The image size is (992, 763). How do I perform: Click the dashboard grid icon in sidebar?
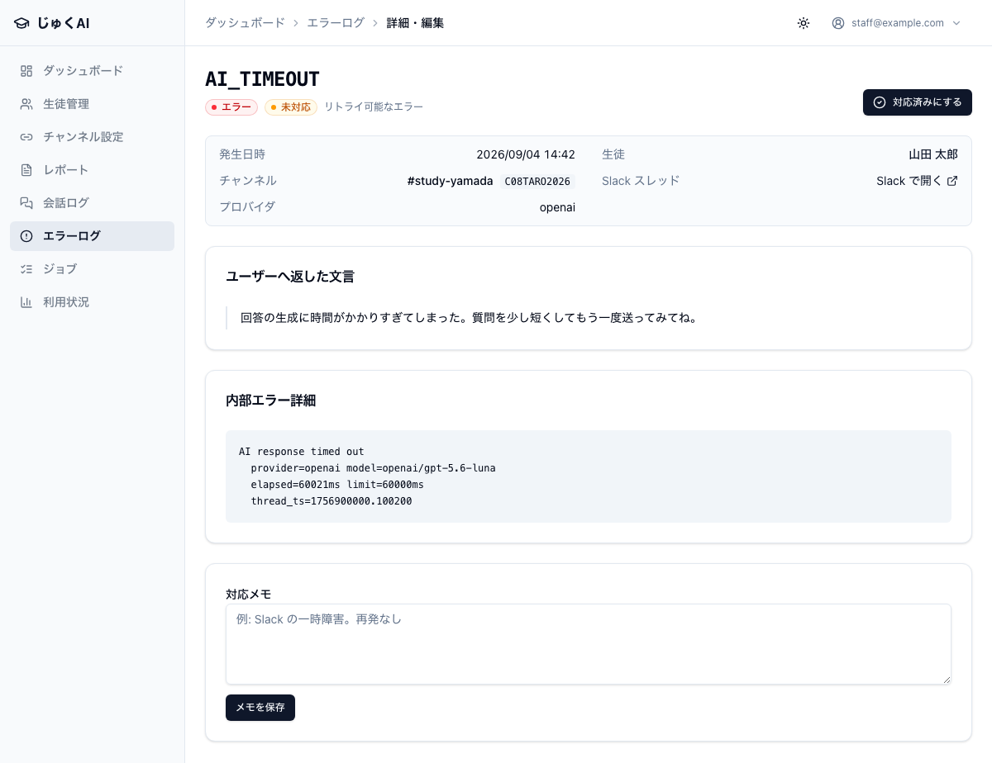tap(26, 71)
